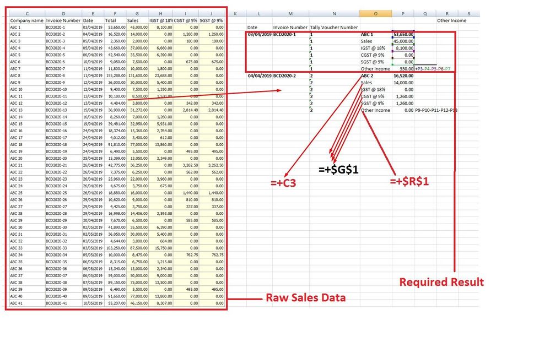Click the sales value '46,150.00'
550x347 pixels.
[137, 303]
